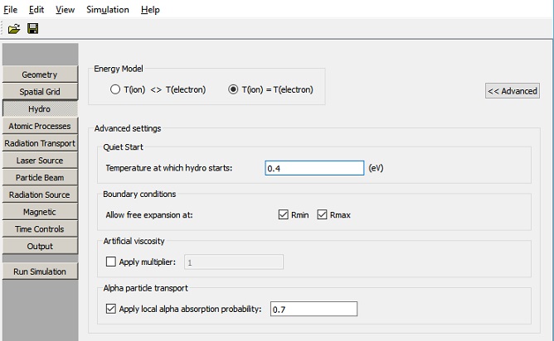
Task: Uncheck Rmin free expansion checkbox
Action: (284, 215)
